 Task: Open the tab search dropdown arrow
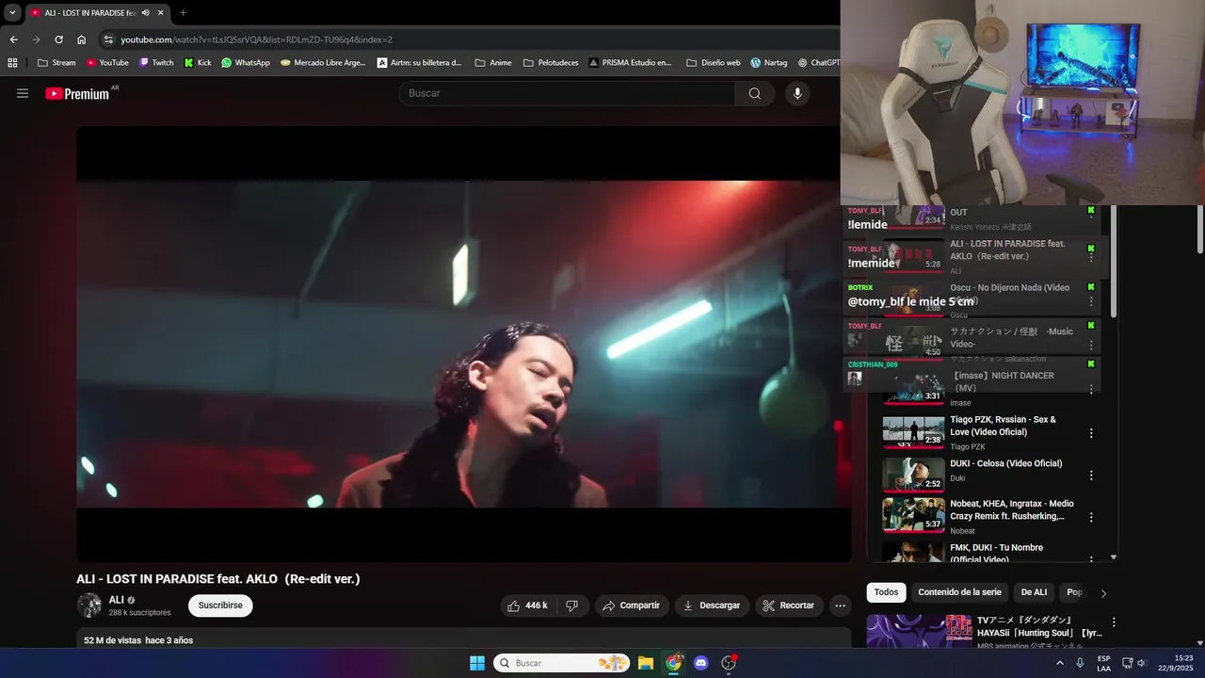pos(12,12)
